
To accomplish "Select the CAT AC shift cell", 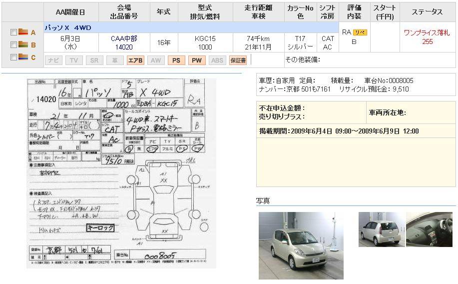I will (328, 42).
